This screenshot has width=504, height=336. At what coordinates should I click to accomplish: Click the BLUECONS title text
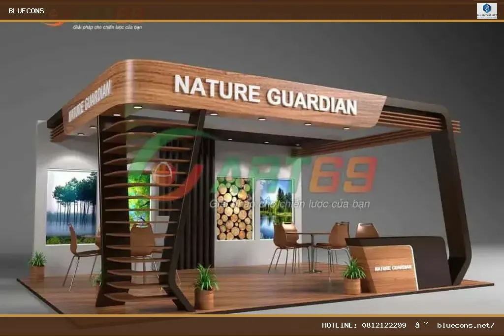pyautogui.click(x=26, y=11)
